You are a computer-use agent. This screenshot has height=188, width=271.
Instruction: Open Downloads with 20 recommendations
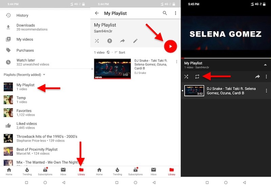pos(45,27)
